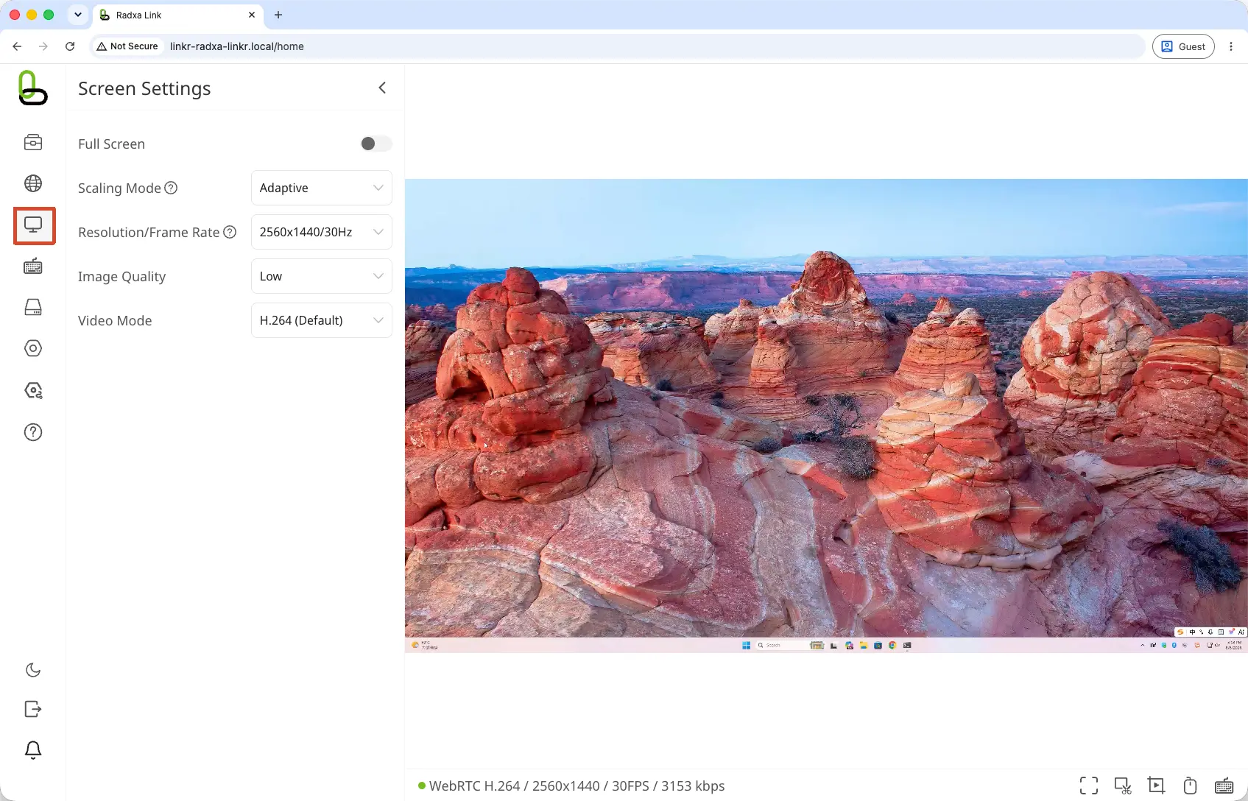Click the virtual keyboard icon in status bar
This screenshot has width=1248, height=801.
click(1224, 786)
